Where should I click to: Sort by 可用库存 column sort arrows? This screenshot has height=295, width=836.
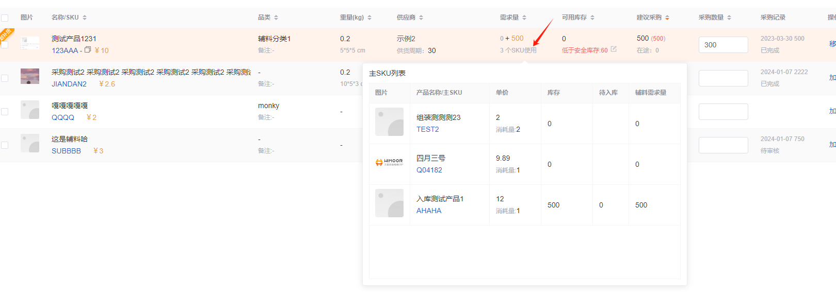point(592,18)
